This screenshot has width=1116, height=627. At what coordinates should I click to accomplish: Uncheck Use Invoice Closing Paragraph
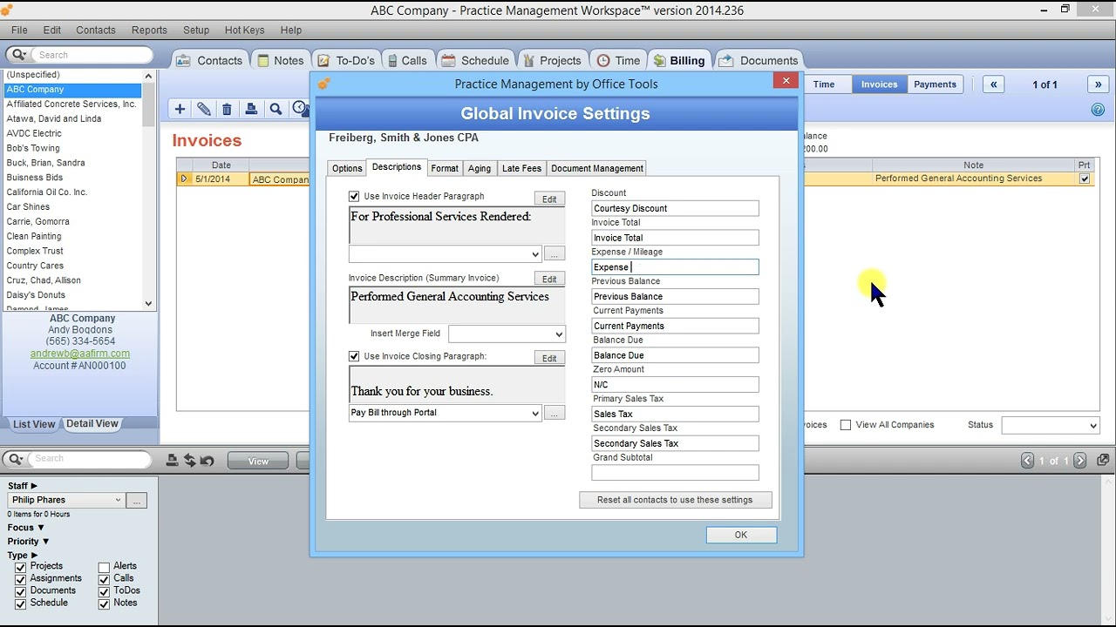[354, 356]
